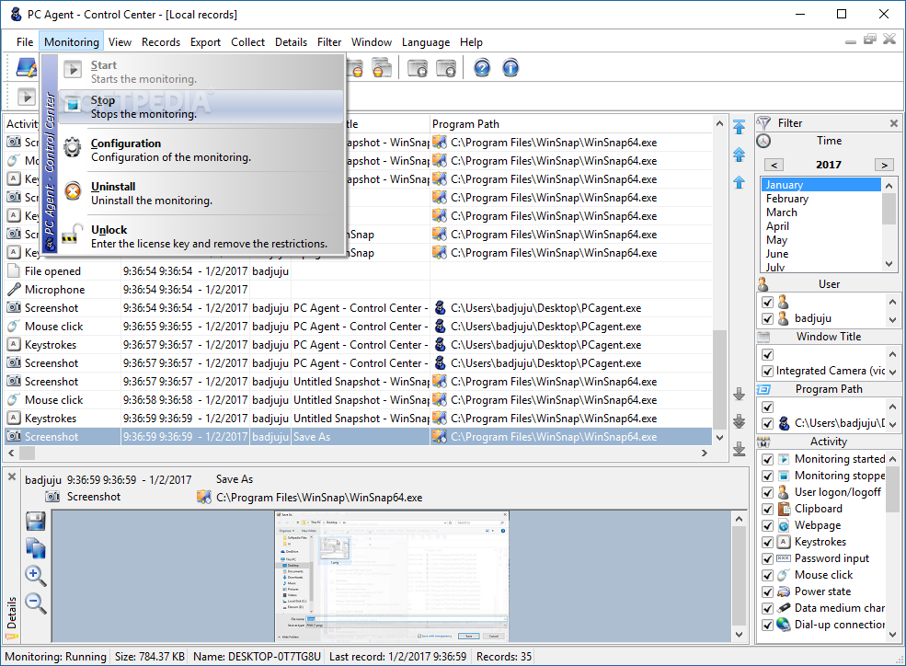Click the Stop monitoring square icon
Screen dimensions: 906x666
tap(73, 105)
